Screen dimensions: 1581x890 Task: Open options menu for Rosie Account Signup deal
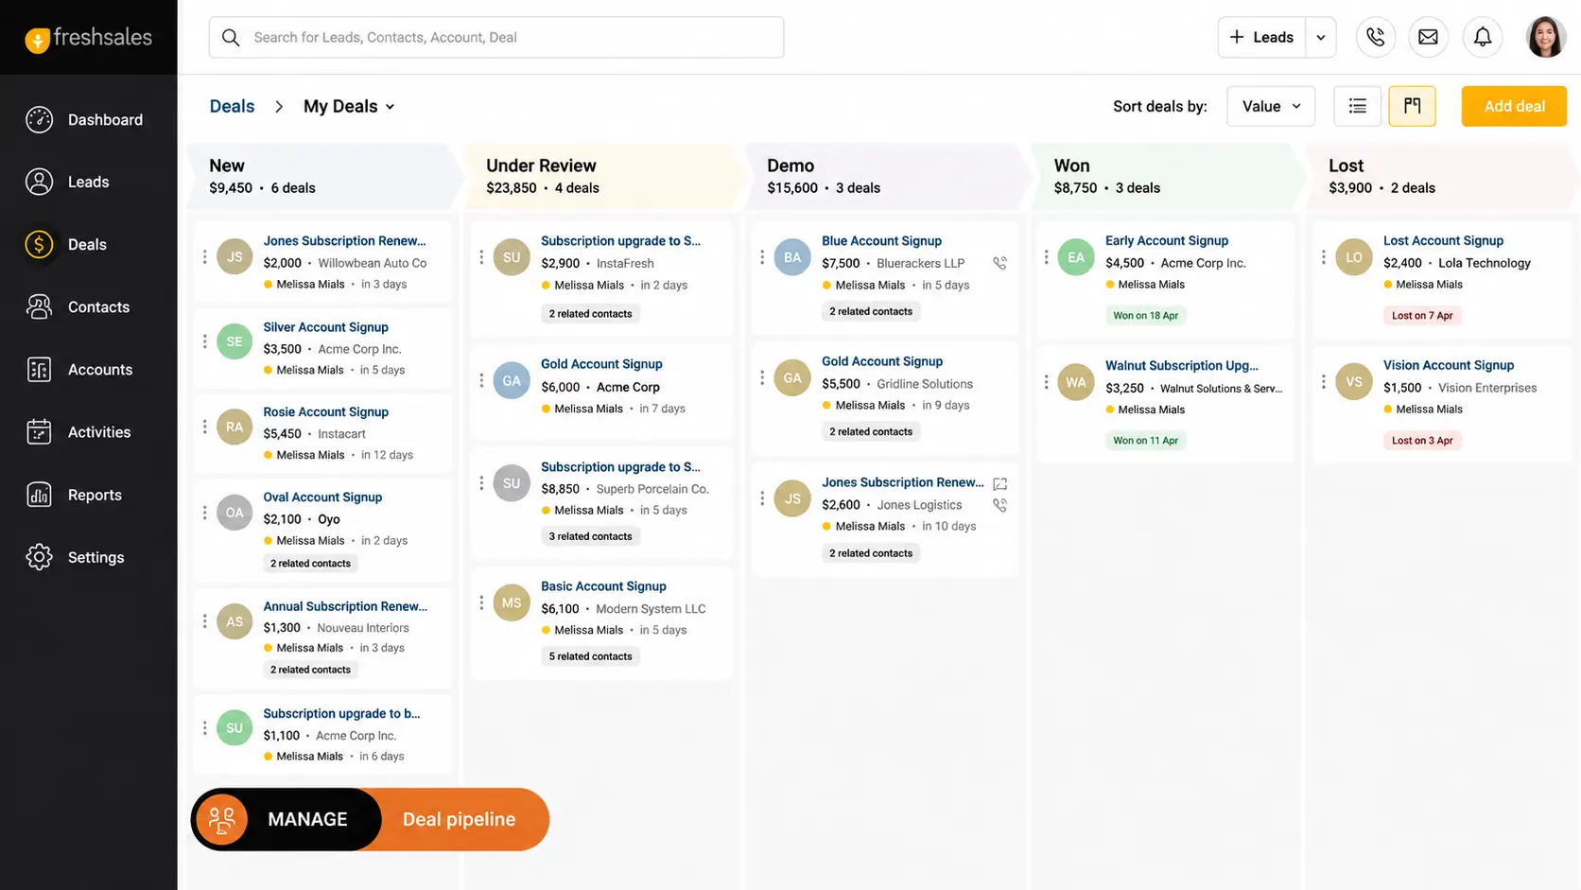[x=204, y=427]
